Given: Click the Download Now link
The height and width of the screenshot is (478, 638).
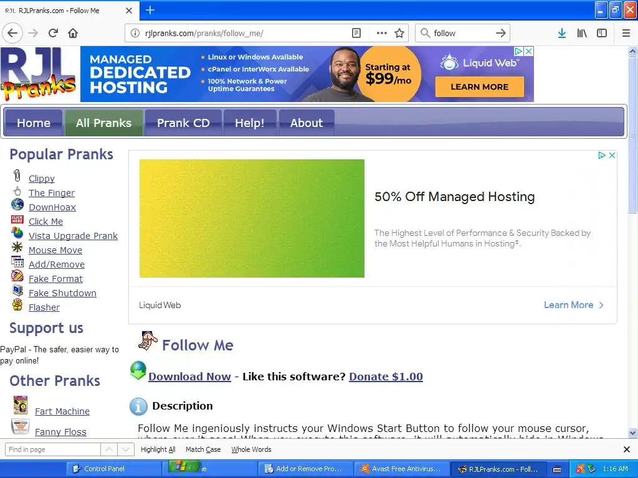Looking at the screenshot, I should 189,377.
